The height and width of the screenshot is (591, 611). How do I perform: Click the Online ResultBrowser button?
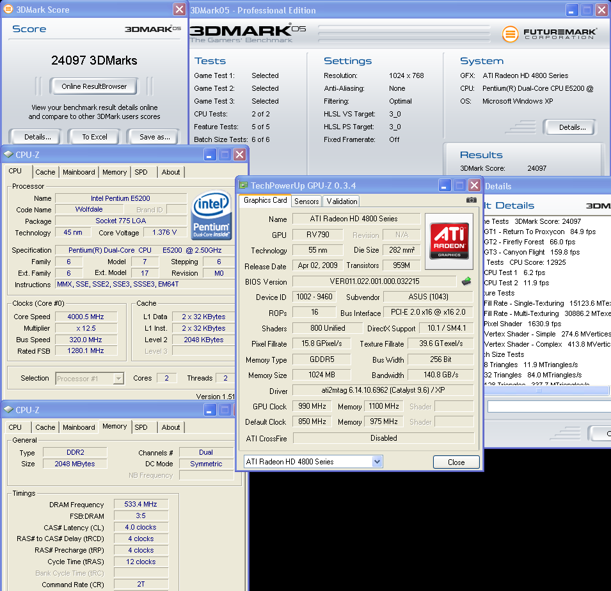click(94, 86)
